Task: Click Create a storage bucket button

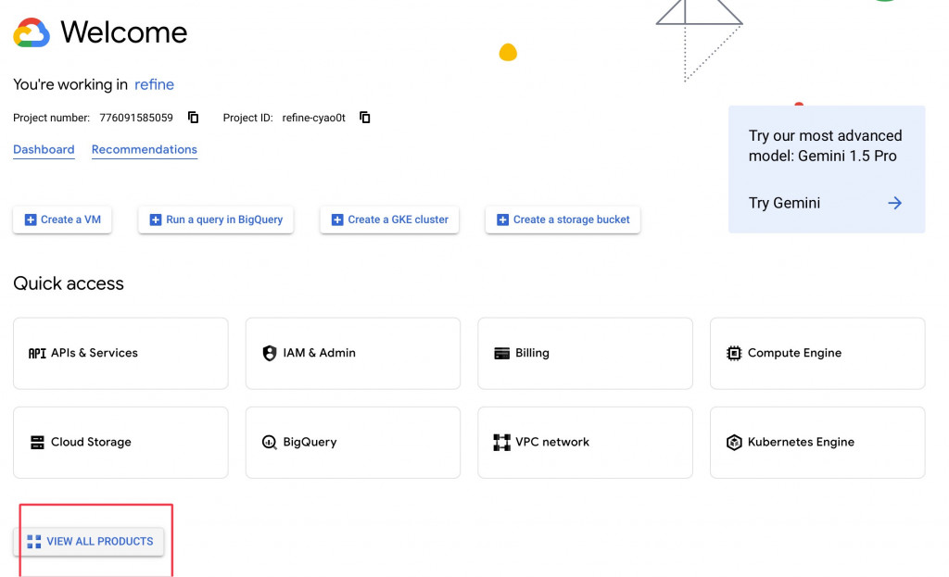Action: 563,220
